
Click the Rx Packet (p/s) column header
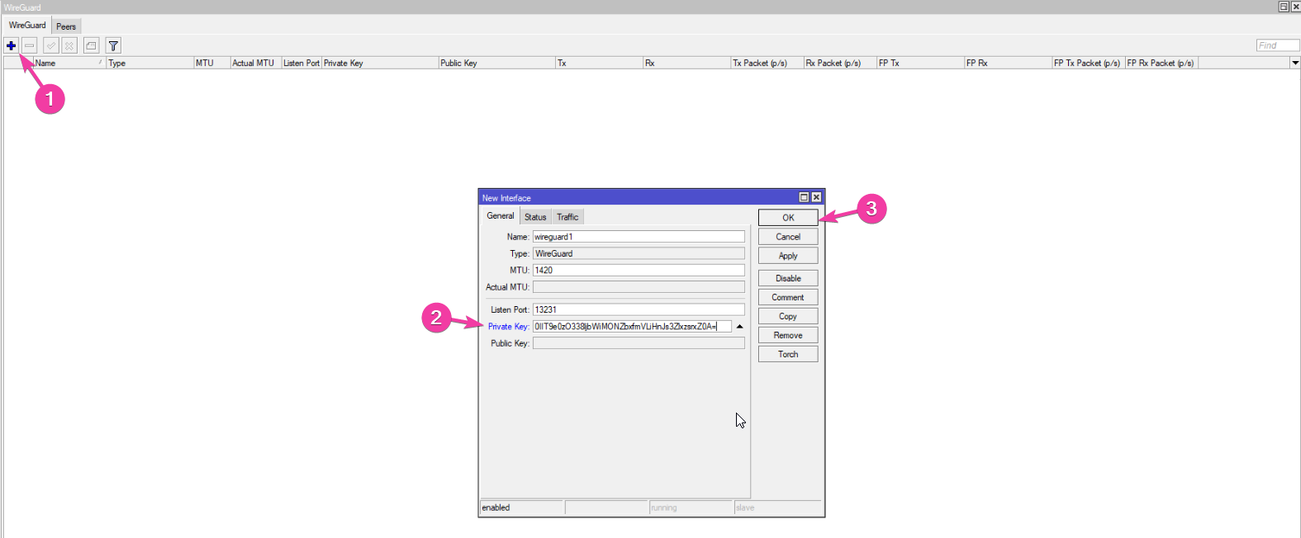coord(840,63)
